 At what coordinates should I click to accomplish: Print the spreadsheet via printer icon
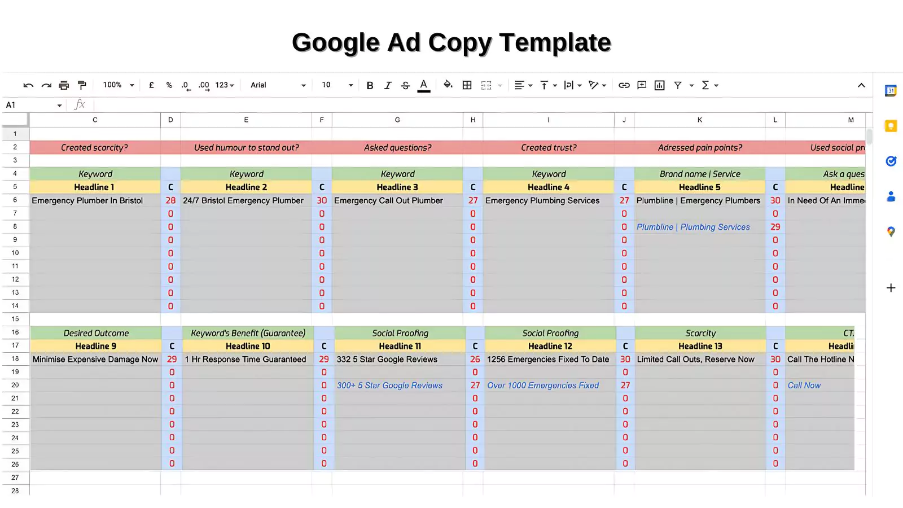(x=64, y=85)
